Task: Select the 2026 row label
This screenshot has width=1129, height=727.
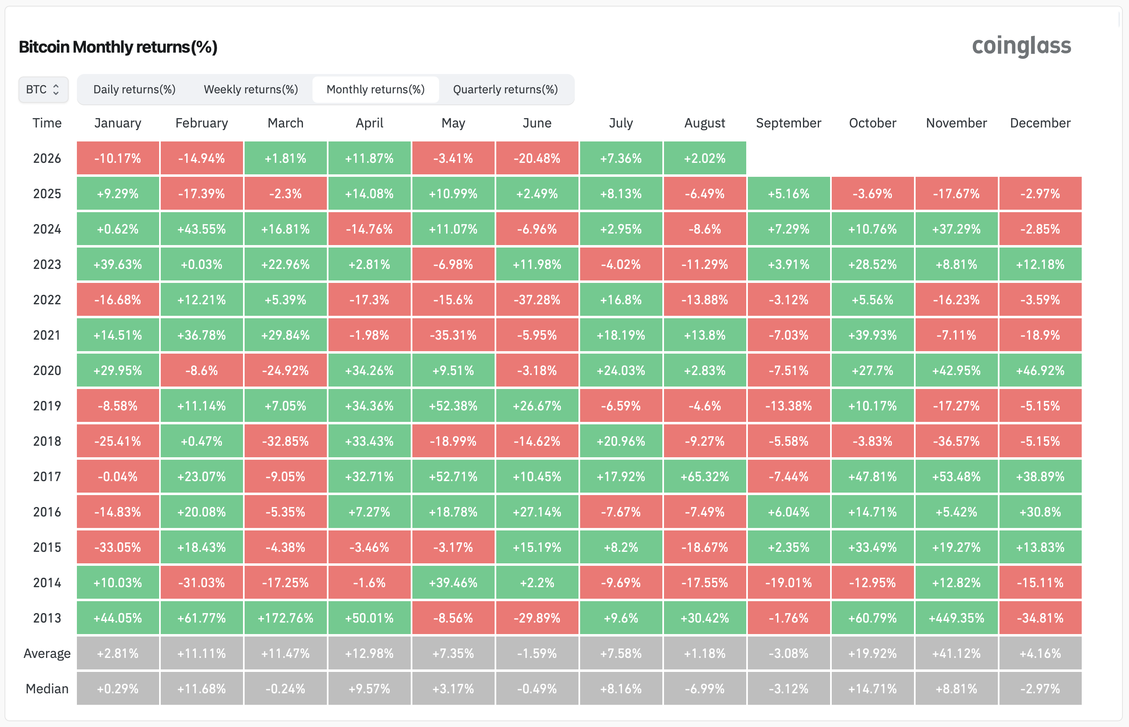Action: (47, 158)
